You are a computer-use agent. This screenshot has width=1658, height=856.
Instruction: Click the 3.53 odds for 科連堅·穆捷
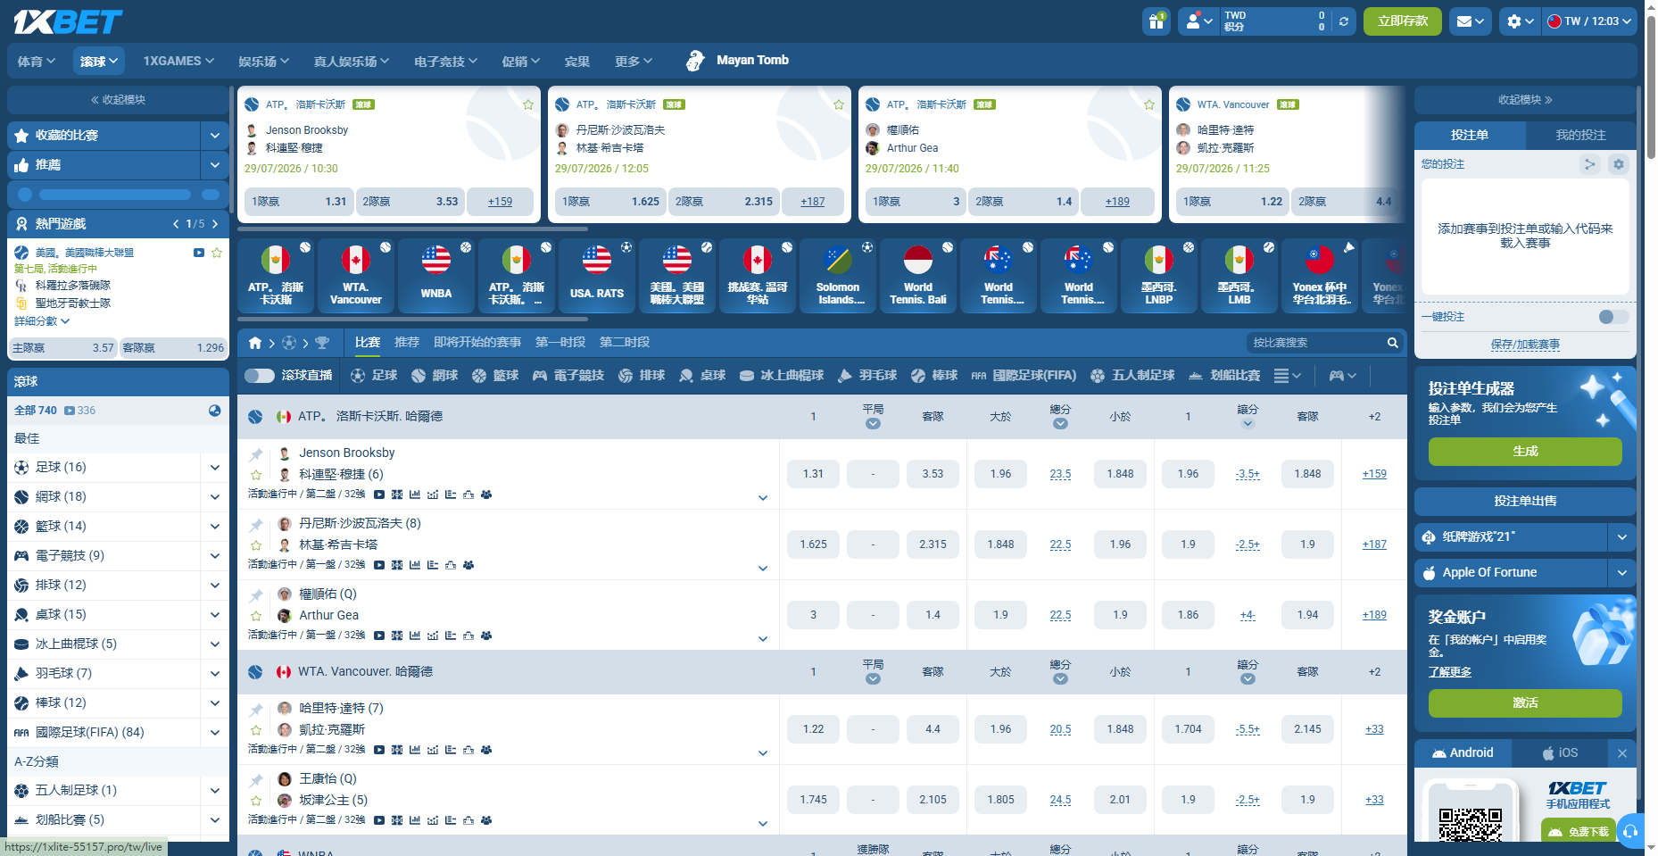click(x=933, y=474)
